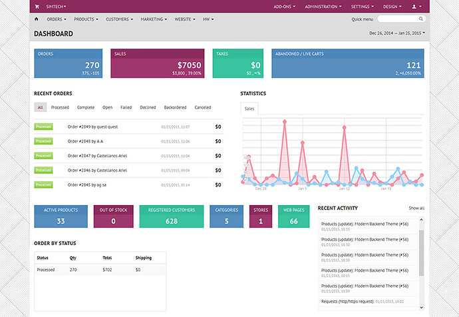Open the Products menu
459x317 pixels.
(x=86, y=19)
